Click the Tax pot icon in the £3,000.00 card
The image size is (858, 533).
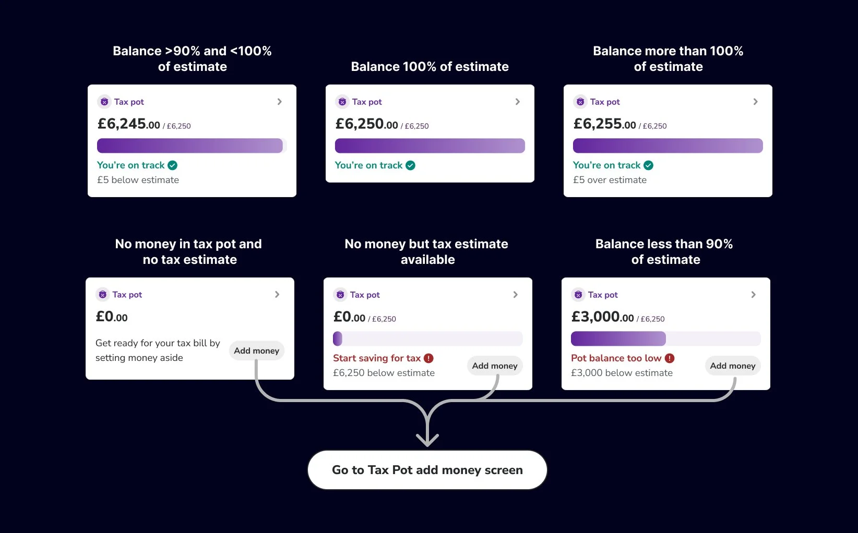578,295
